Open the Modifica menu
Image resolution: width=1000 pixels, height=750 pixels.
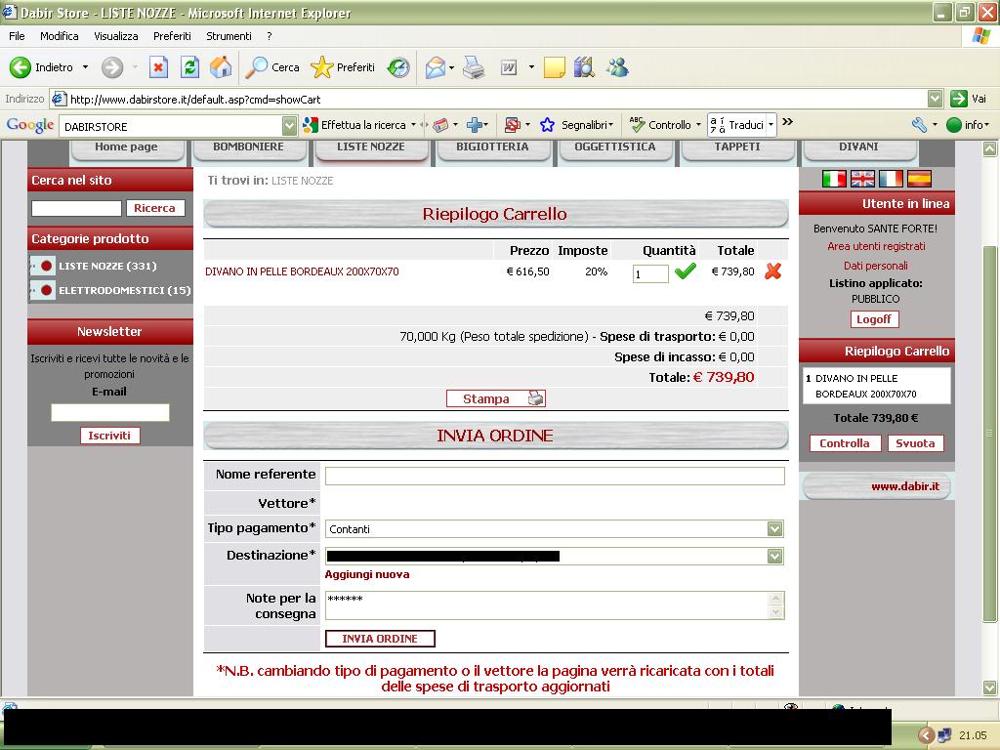pyautogui.click(x=60, y=36)
